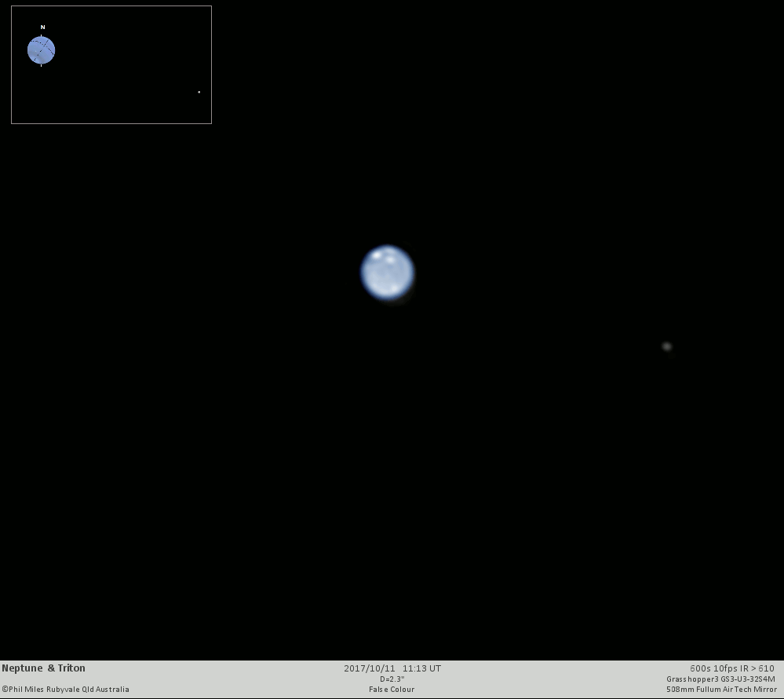The height and width of the screenshot is (699, 784).
Task: Click the large blue Neptune disk
Action: (388, 273)
